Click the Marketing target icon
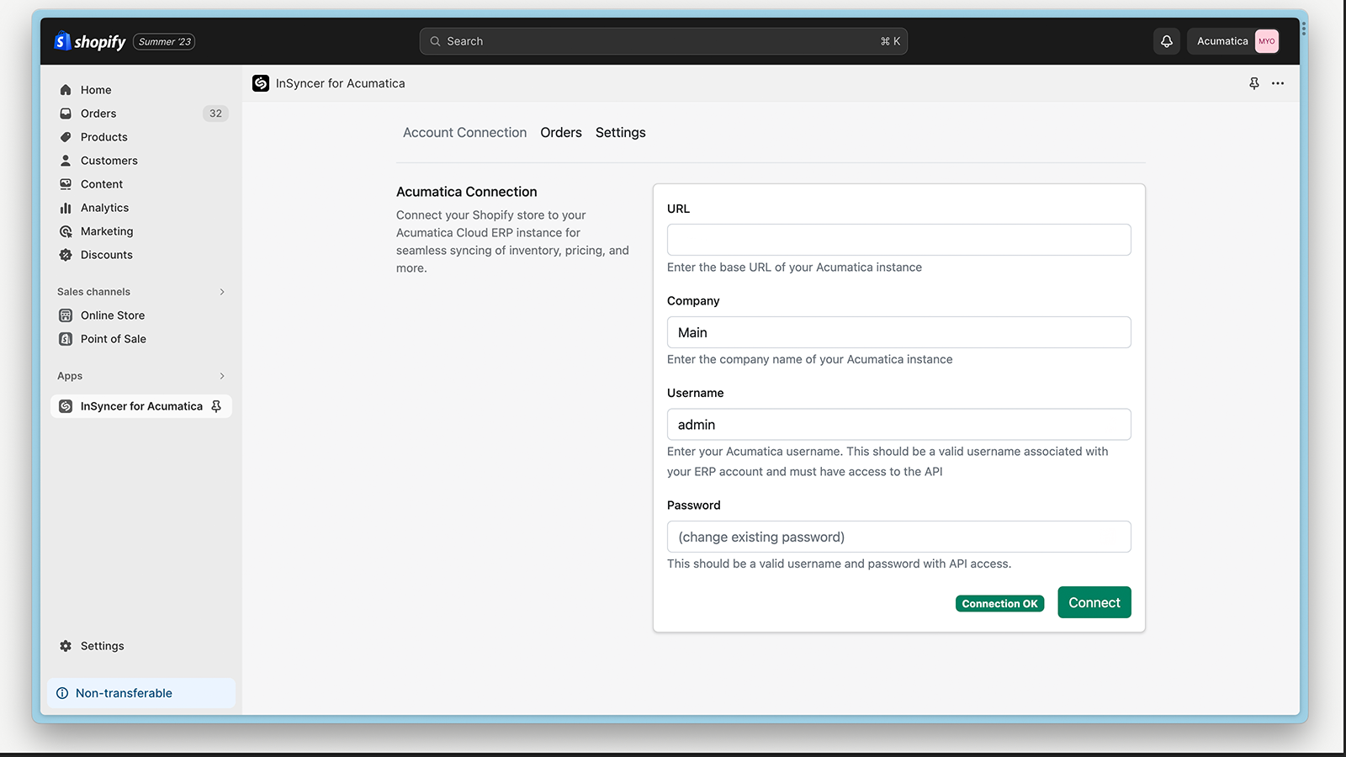This screenshot has width=1346, height=757. pos(66,231)
